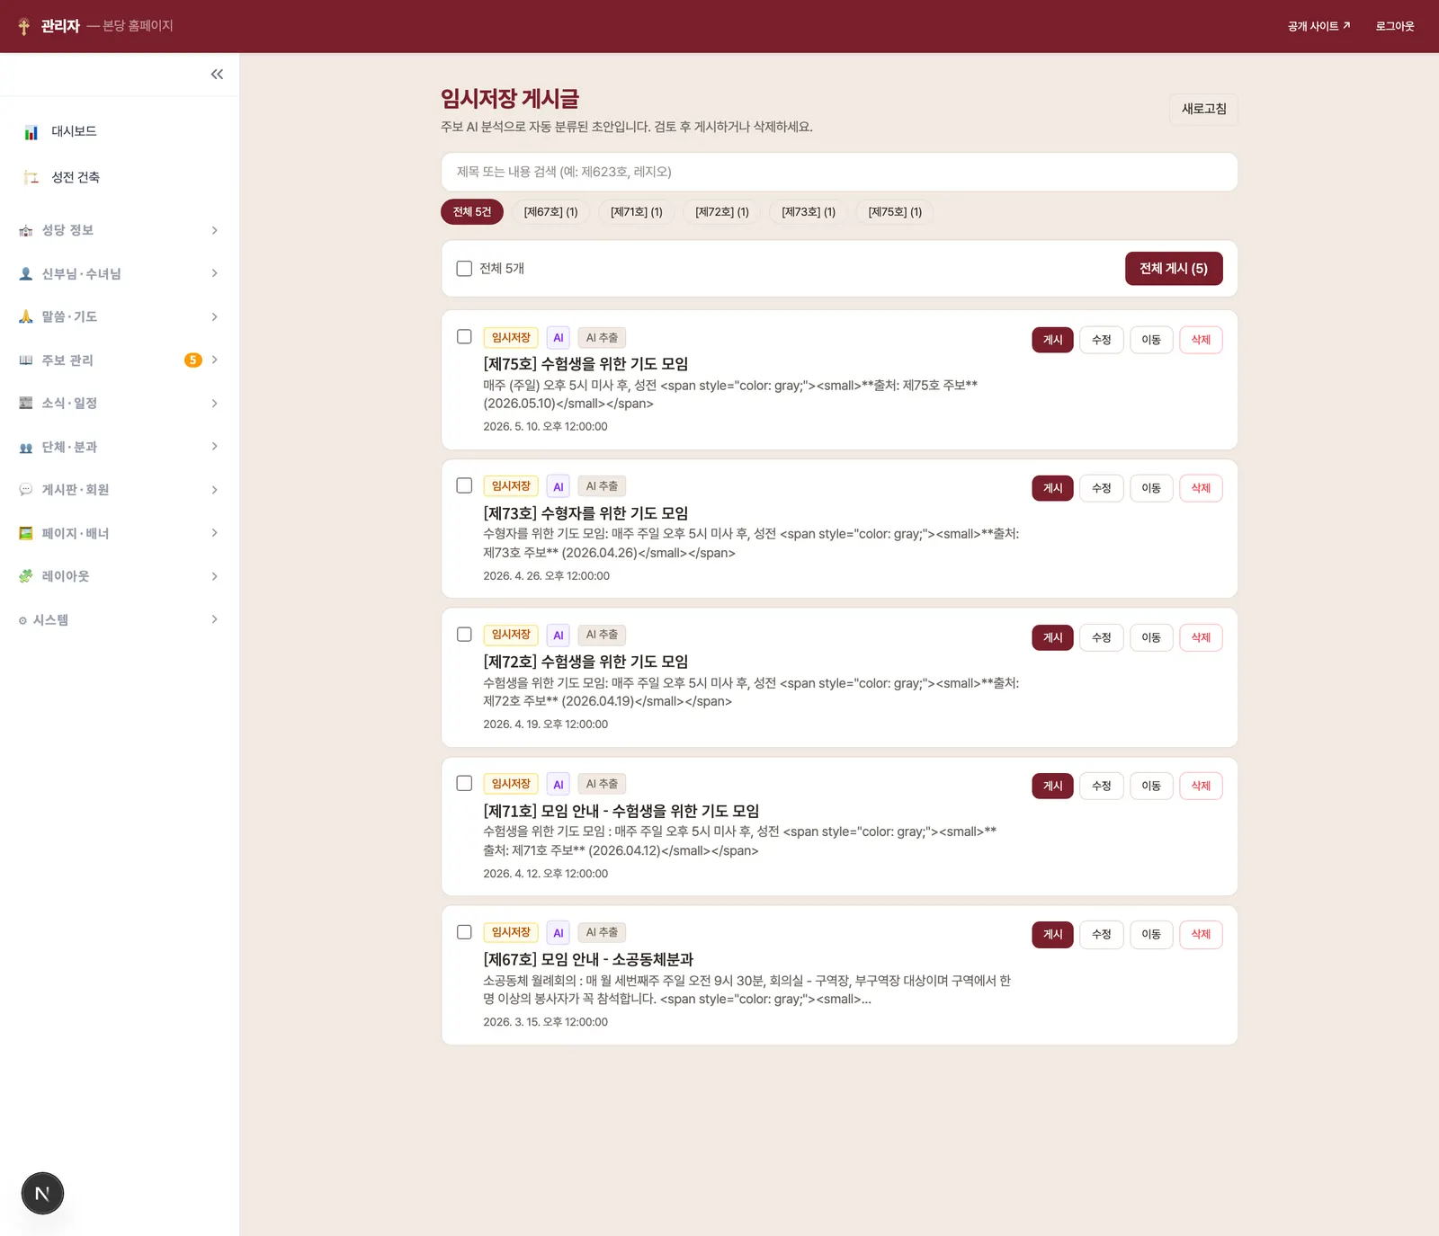Select the checkbox for 제71호 모임 안내 post

tap(464, 784)
